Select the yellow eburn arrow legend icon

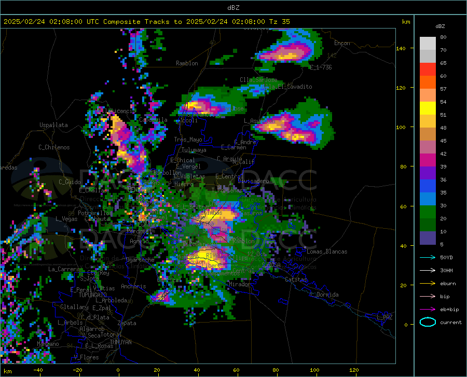click(428, 284)
